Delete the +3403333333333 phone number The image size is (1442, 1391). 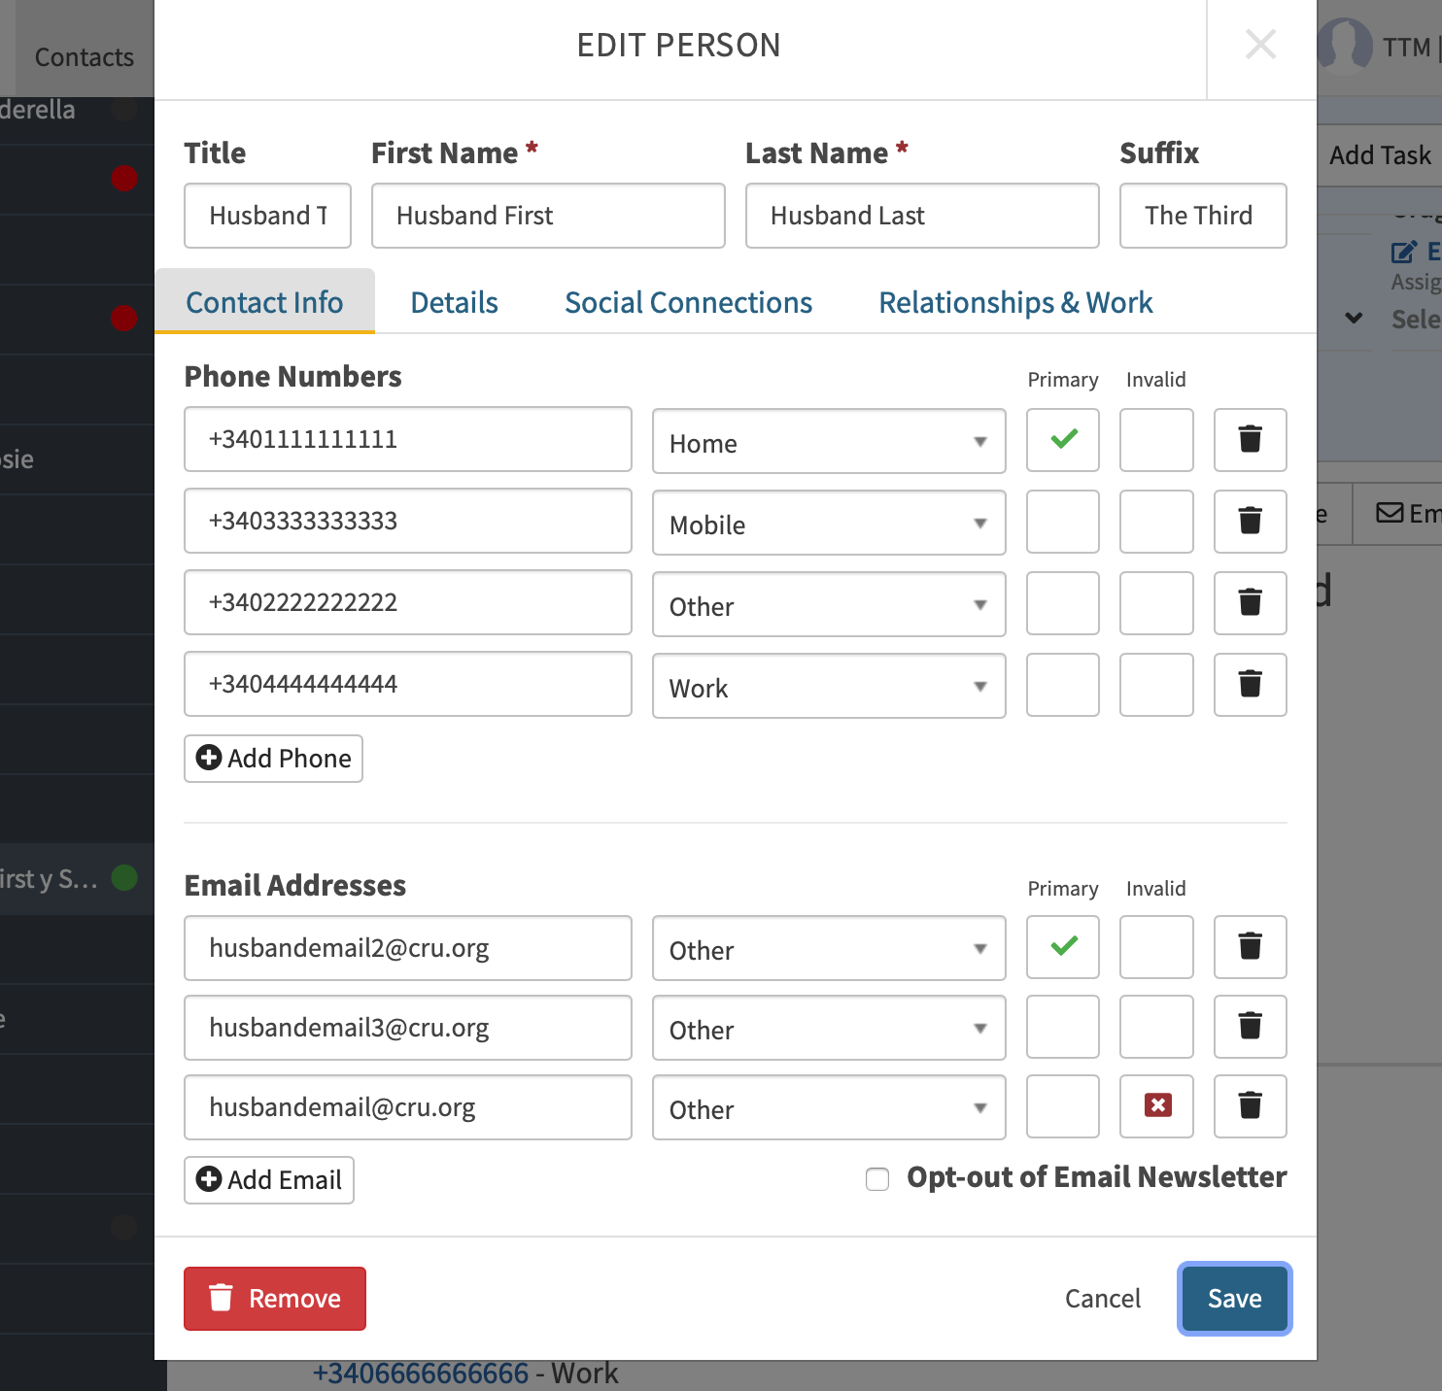[x=1250, y=522]
